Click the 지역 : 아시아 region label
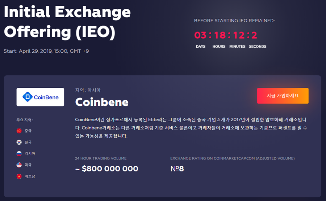 point(88,90)
